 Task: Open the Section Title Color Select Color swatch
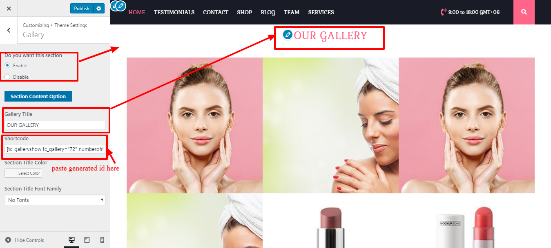23,173
